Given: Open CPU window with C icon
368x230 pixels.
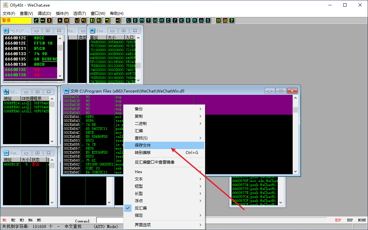Looking at the screenshot, I should (168, 20).
